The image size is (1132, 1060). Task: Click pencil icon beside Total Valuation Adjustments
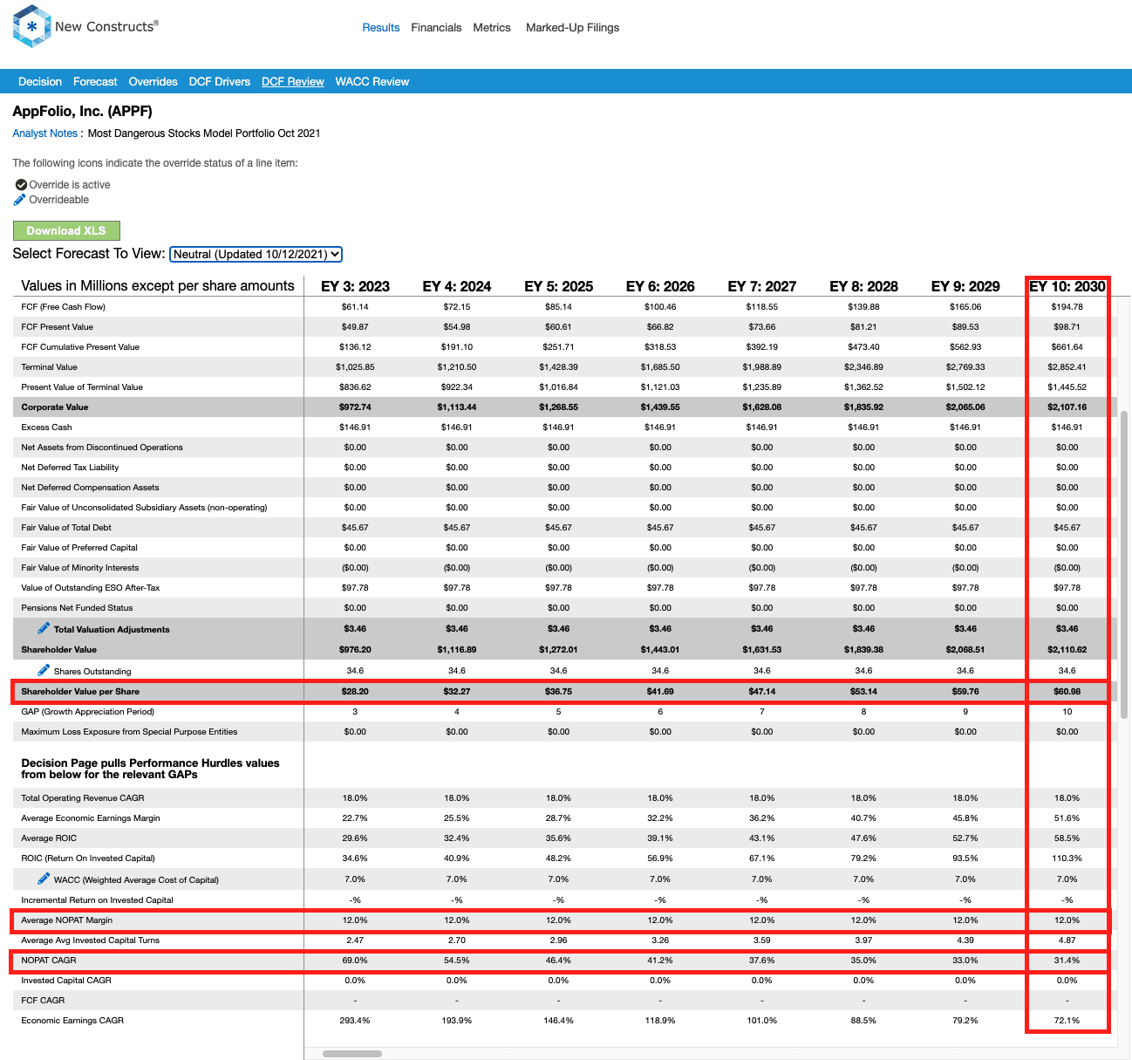44,628
